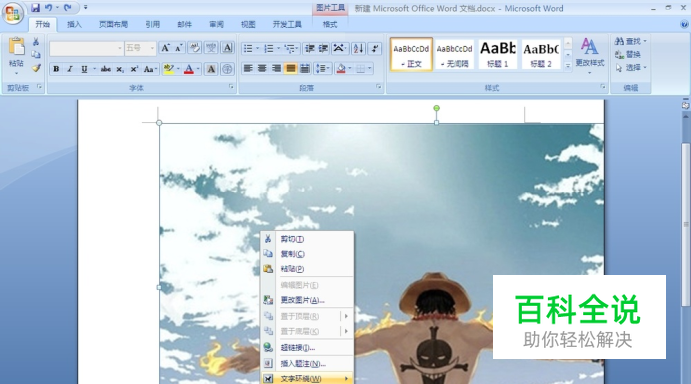691x384 pixels.
Task: Redo the last action
Action: click(x=68, y=8)
